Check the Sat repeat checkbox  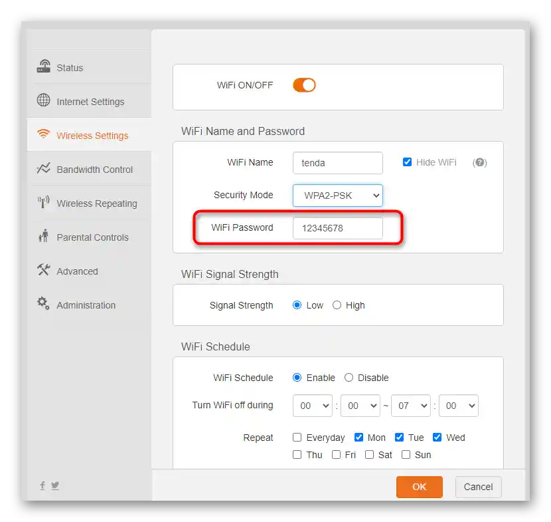[369, 454]
